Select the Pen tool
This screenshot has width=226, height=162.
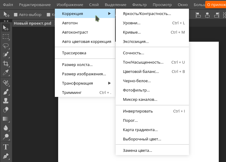click(6, 156)
